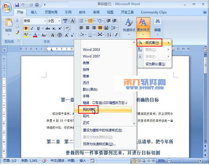Toggle Italic formatting
The width and height of the screenshot is (209, 165).
coord(32,28)
